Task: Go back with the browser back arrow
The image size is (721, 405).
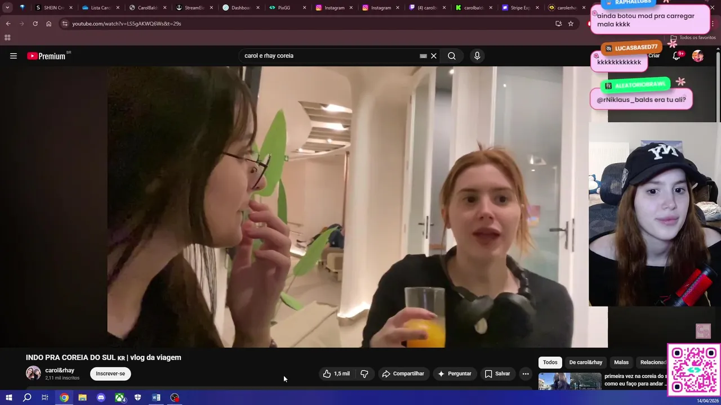Action: pyautogui.click(x=8, y=24)
